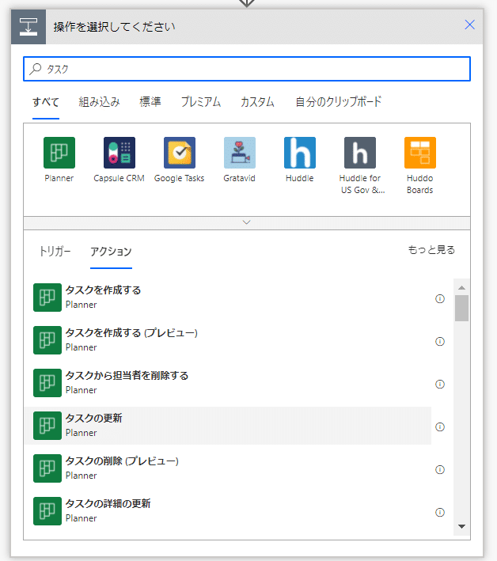Click Planner icon beside タスクを作成する
Image resolution: width=497 pixels, height=561 pixels.
pyautogui.click(x=47, y=298)
